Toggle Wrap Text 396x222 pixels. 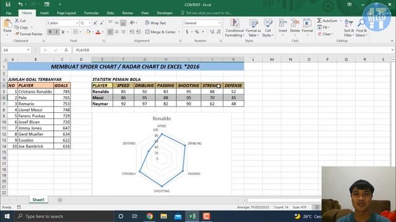click(x=155, y=23)
